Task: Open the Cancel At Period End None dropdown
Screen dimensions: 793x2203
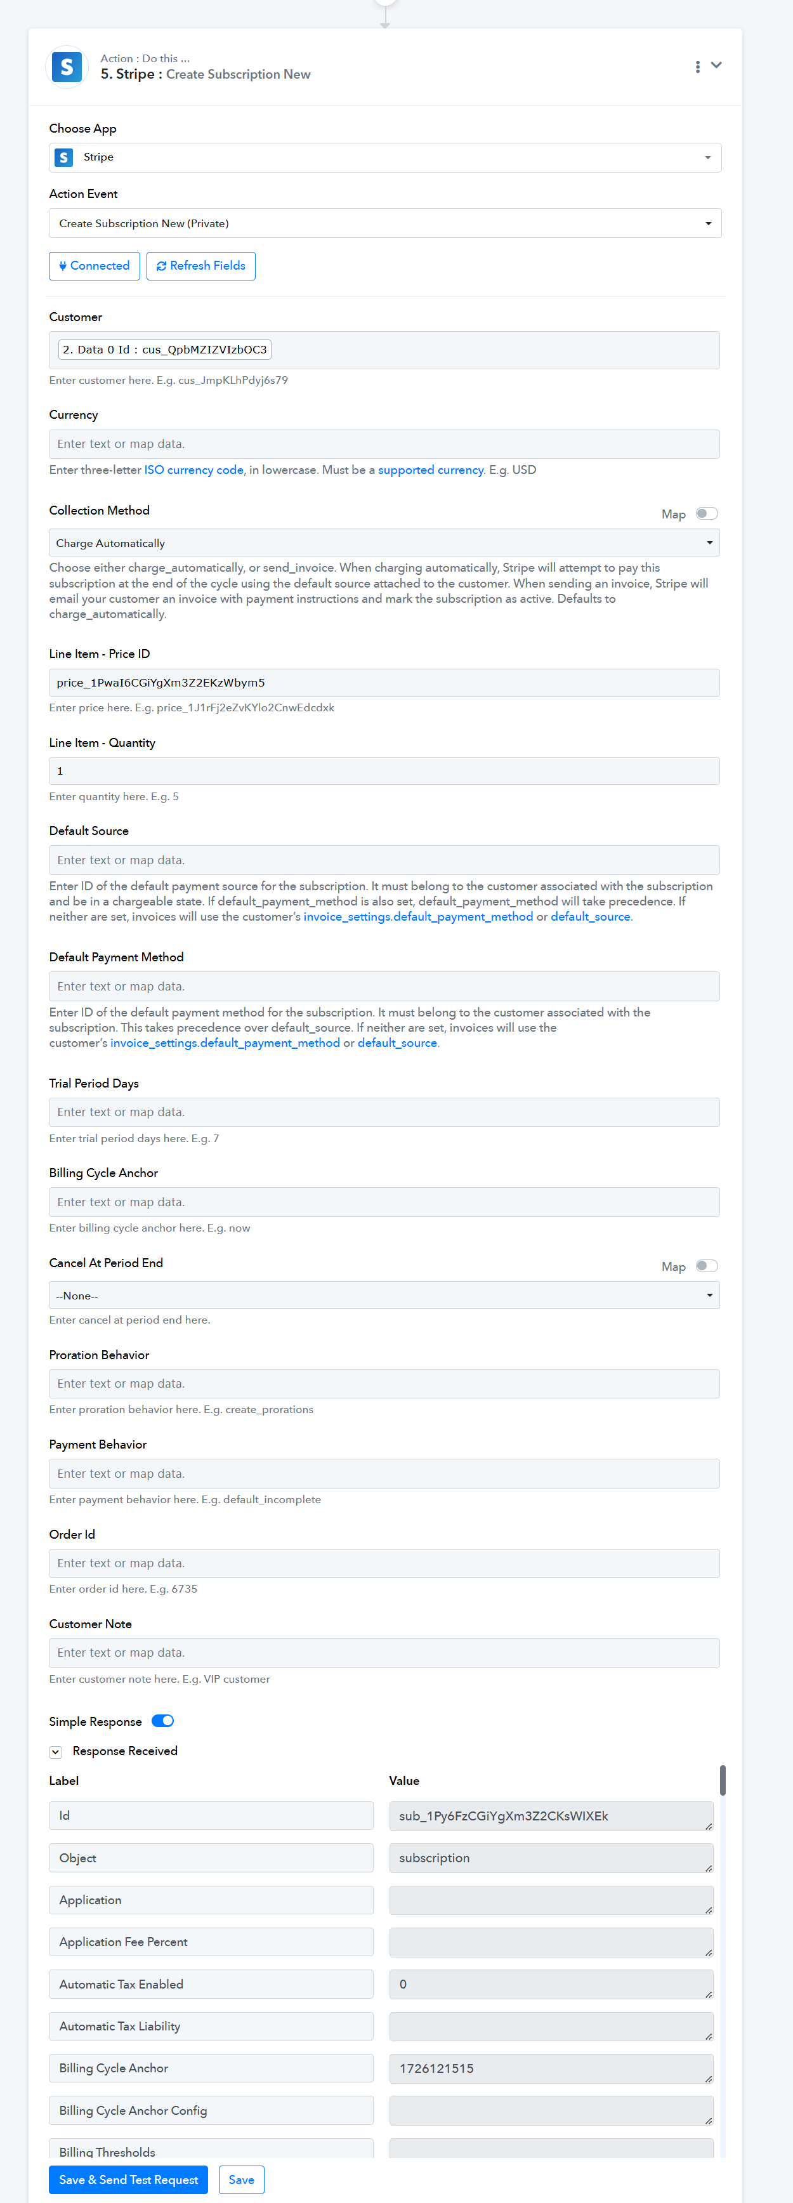Action: pyautogui.click(x=384, y=1296)
